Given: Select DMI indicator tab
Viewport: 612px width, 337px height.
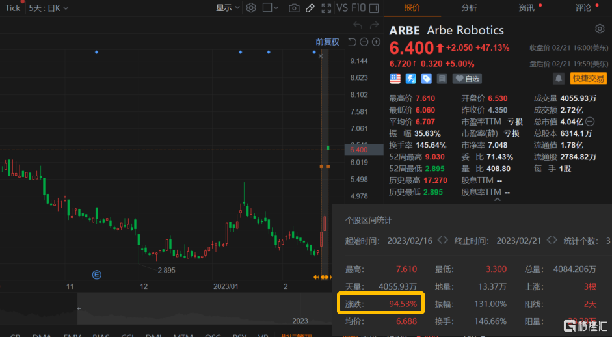Looking at the screenshot, I should coord(153,335).
